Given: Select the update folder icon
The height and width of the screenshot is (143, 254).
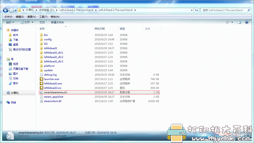Looking at the screenshot, I should [x=41, y=70].
